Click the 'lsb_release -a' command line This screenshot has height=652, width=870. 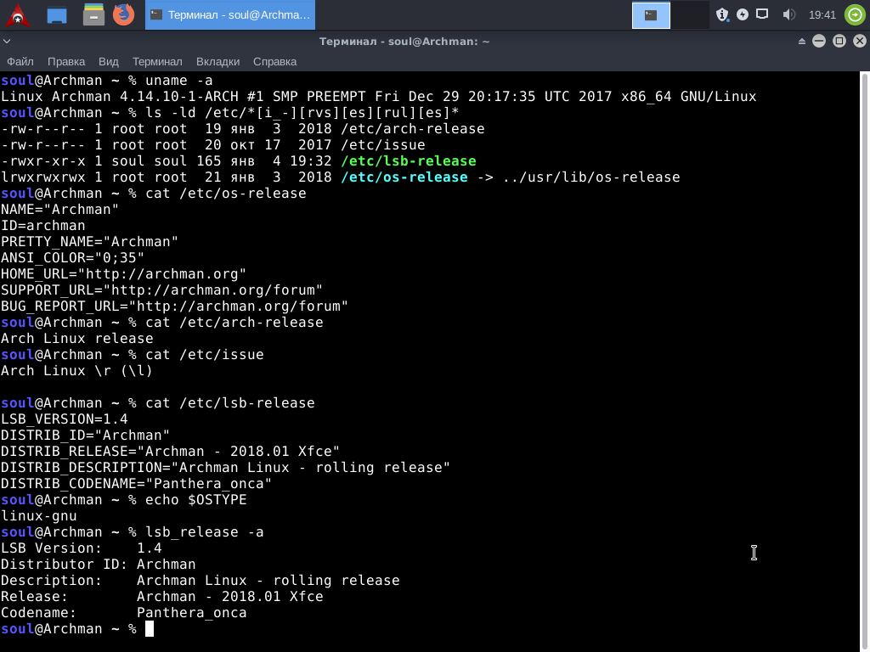coord(204,531)
